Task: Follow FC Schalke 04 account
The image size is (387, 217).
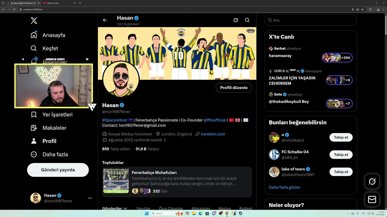Action: 341,155
